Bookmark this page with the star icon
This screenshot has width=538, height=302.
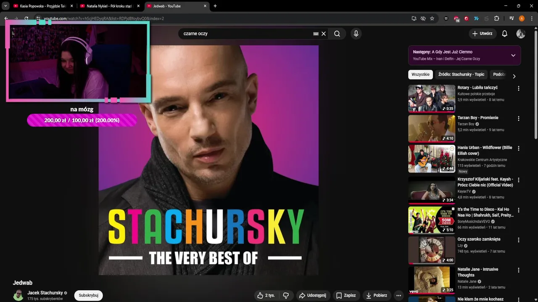coord(432,18)
